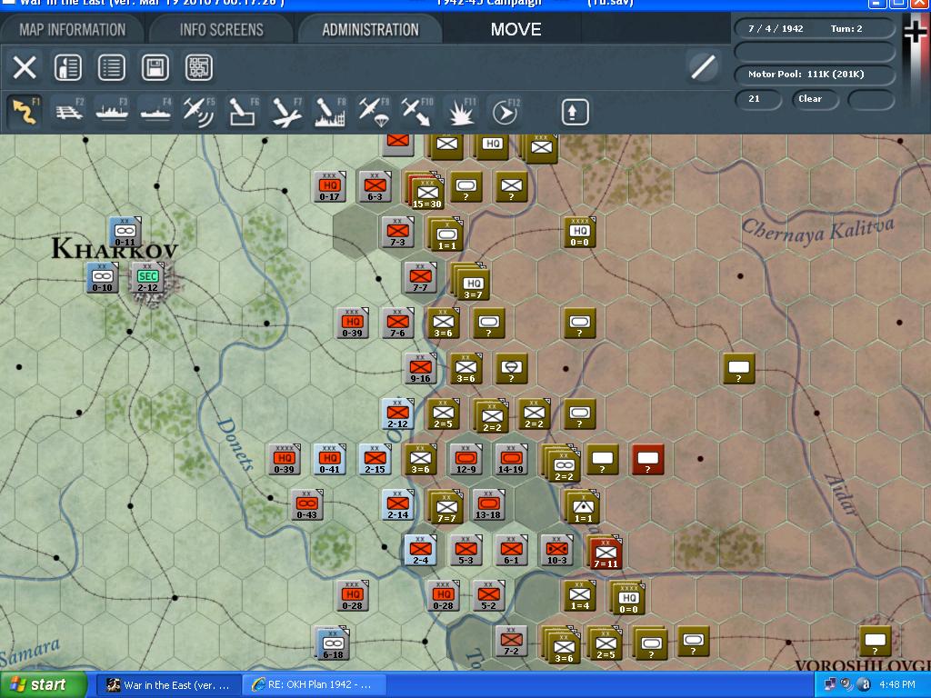Select the 7-3 infantry counter

pyautogui.click(x=397, y=233)
